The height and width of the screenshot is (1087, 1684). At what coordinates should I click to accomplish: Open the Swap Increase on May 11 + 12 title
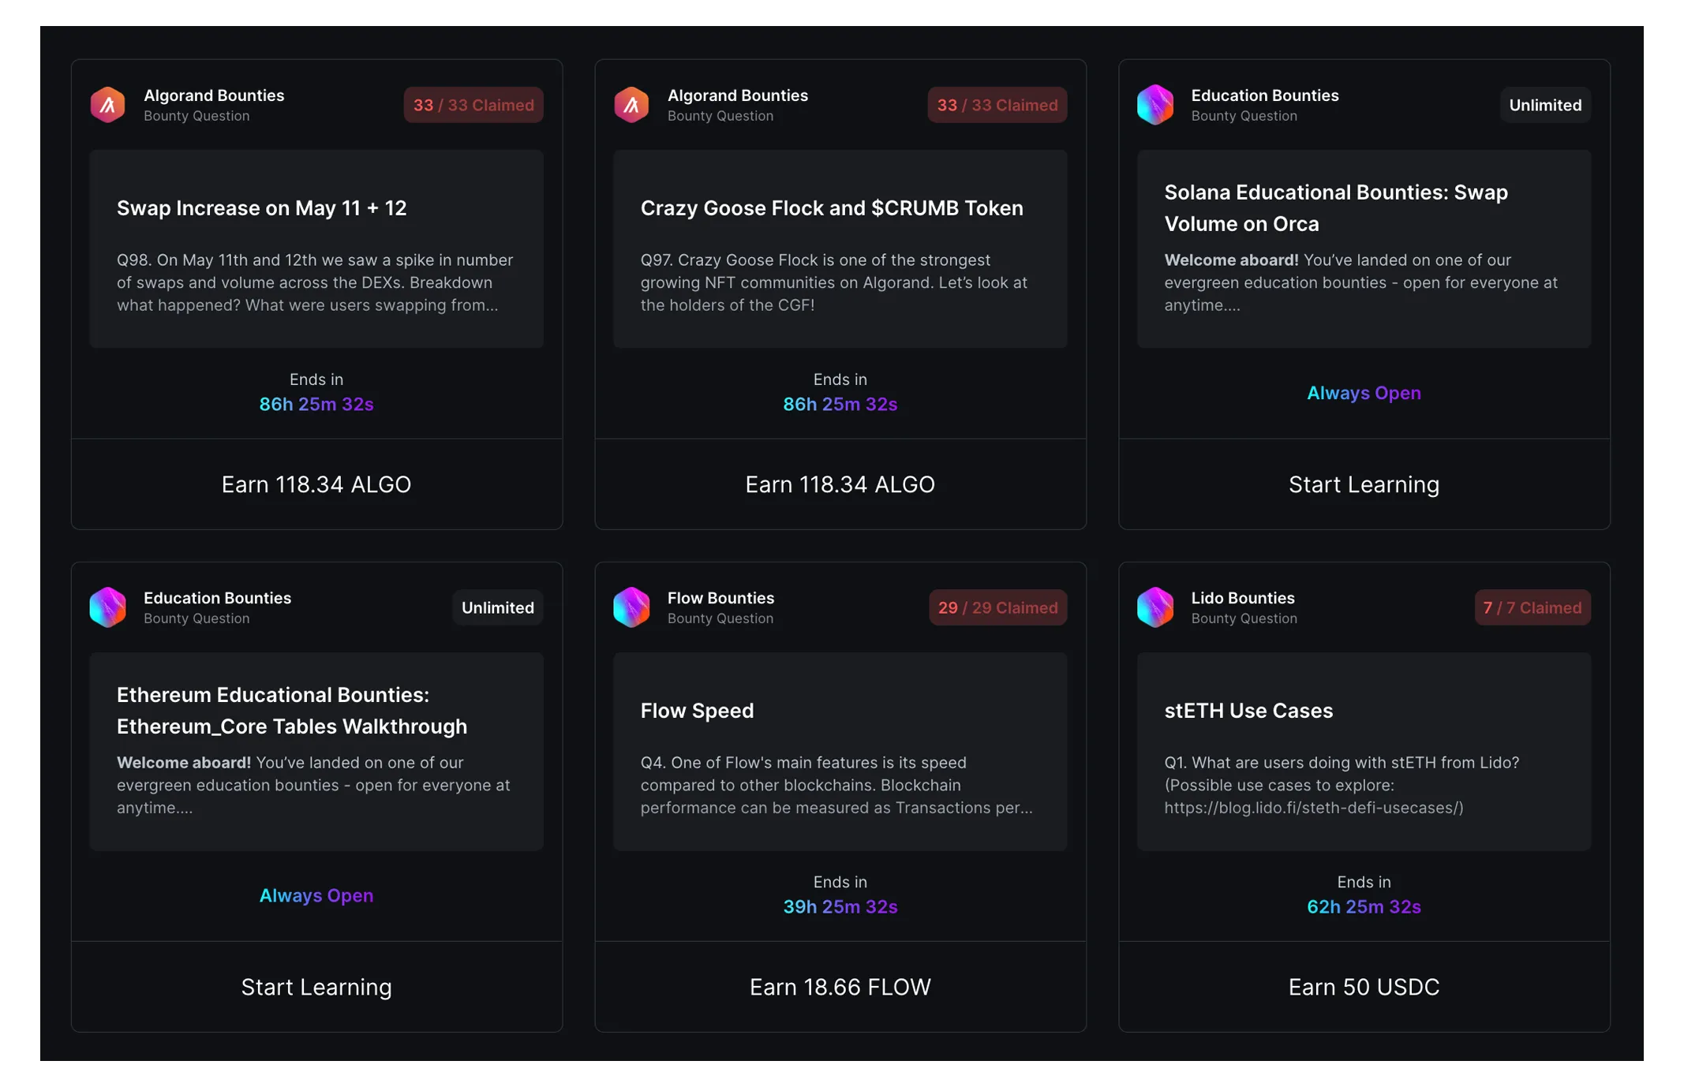pos(262,208)
